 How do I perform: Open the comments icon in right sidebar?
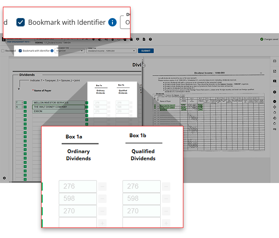click(274, 81)
